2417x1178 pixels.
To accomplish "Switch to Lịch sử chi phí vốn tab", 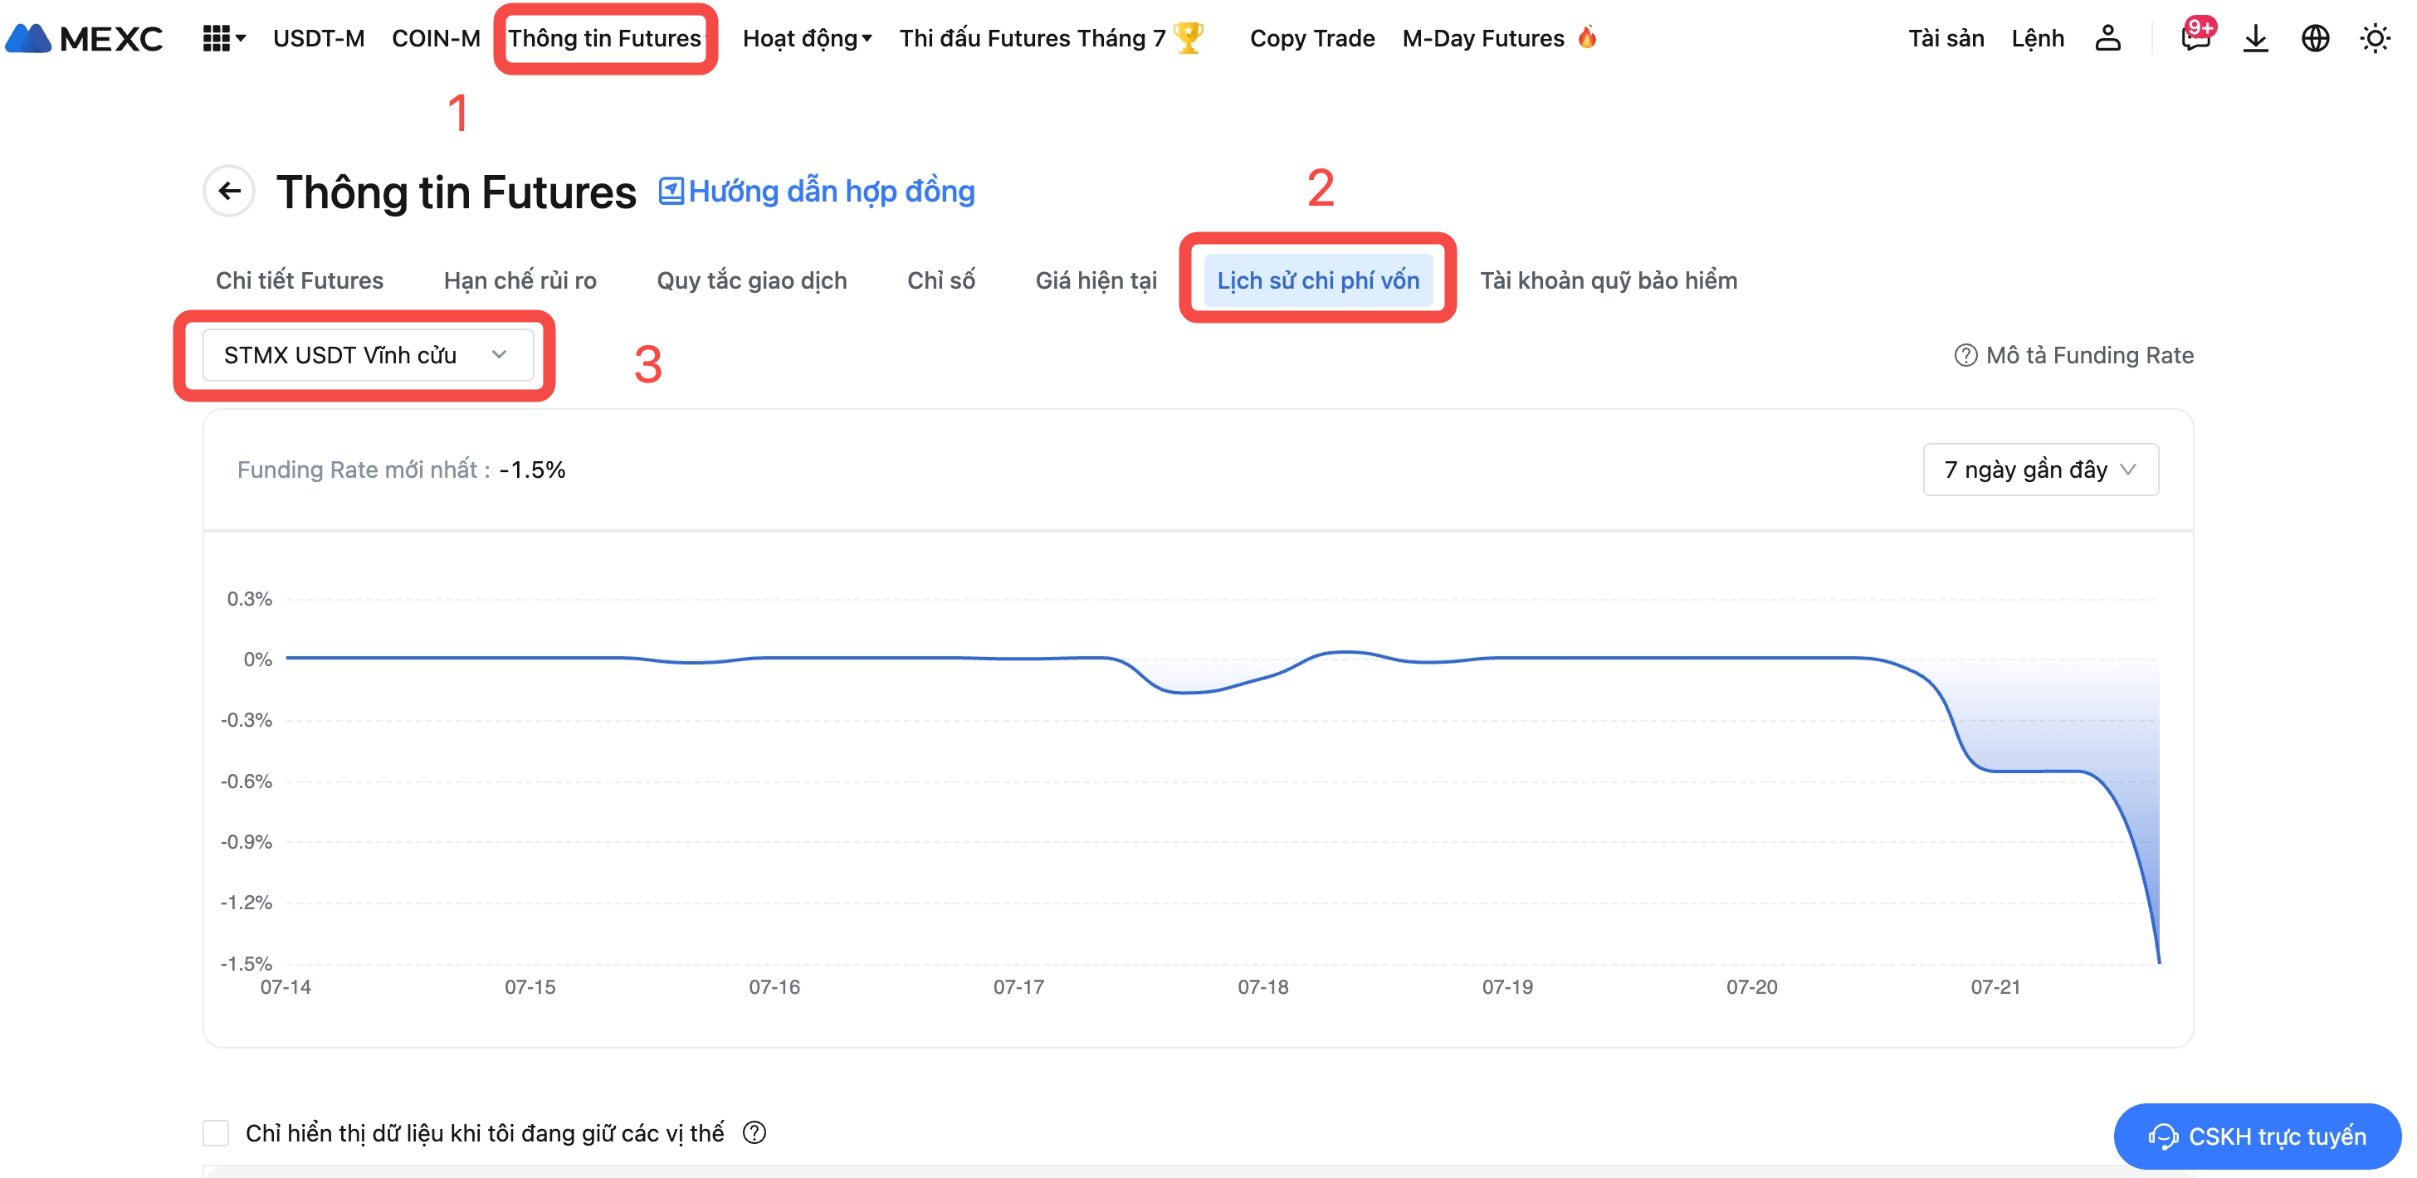I will (1317, 280).
